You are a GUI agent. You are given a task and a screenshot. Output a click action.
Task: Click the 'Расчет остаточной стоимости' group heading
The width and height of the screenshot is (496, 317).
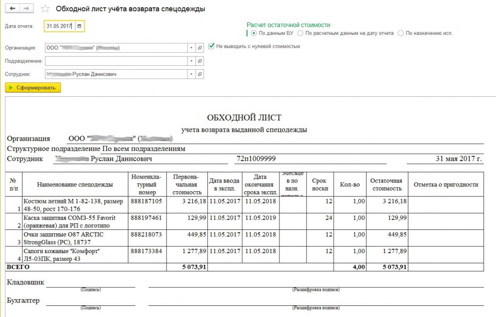coord(288,25)
